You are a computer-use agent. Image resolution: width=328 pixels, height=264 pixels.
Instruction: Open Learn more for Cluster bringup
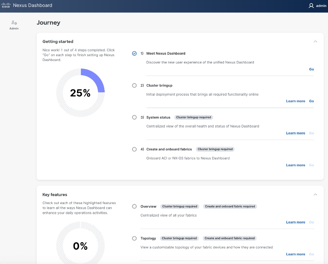(x=295, y=101)
